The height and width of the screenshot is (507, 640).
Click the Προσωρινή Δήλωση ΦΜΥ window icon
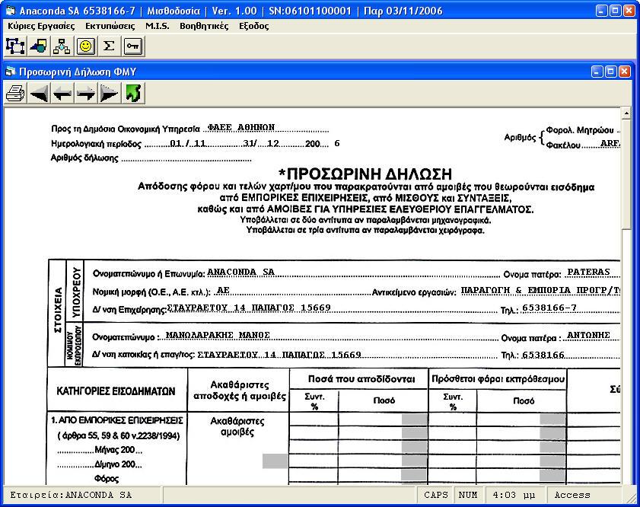point(10,72)
